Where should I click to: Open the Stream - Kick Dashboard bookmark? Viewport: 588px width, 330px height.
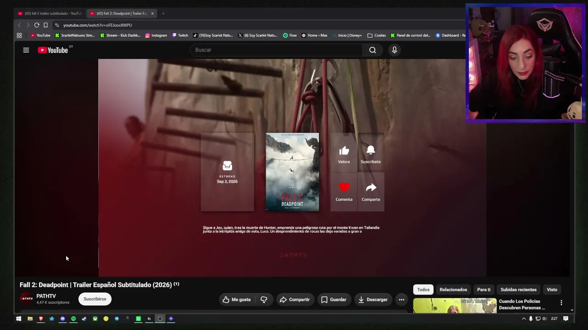click(120, 35)
